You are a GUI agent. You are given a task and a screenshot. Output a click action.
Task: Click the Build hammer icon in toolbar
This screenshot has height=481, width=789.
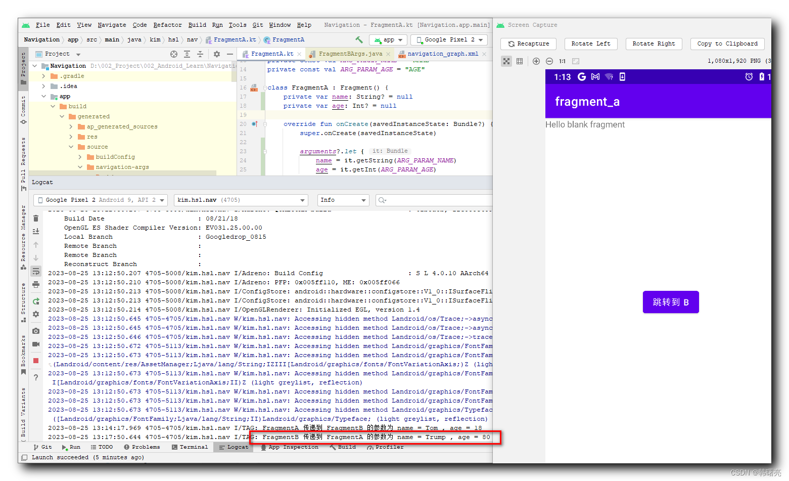coord(359,39)
